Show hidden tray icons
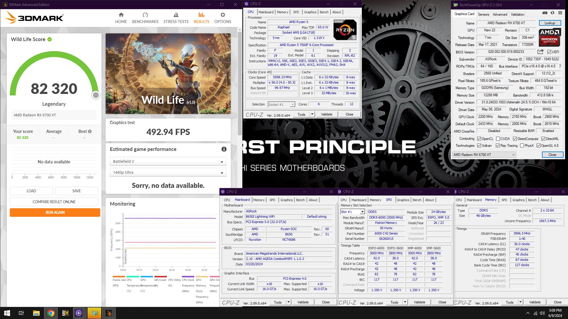Screen dimensions: 568x319 pos(528,313)
